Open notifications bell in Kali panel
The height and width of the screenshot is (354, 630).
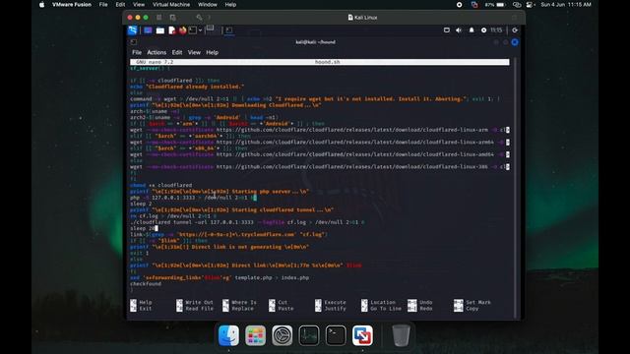[x=472, y=30]
